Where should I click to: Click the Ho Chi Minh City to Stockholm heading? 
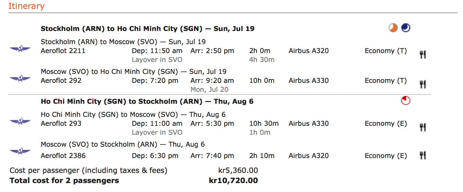tap(147, 101)
